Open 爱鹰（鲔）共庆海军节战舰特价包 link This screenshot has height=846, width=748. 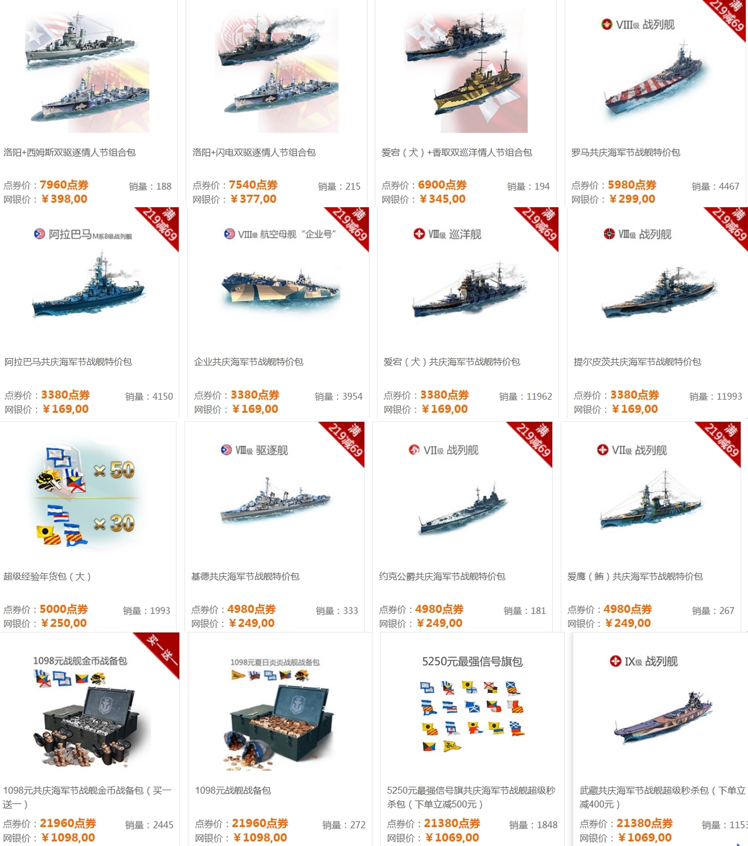point(635,577)
